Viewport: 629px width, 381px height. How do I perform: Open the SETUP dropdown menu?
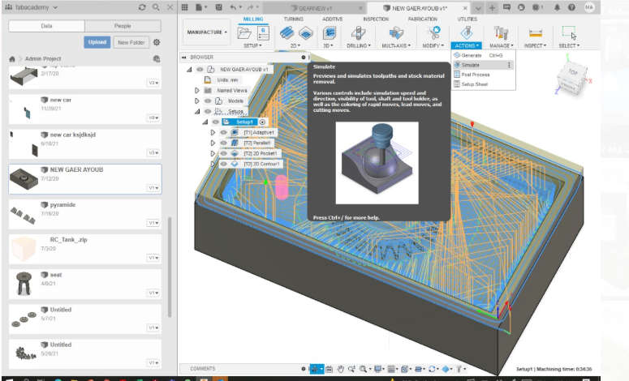click(x=252, y=45)
